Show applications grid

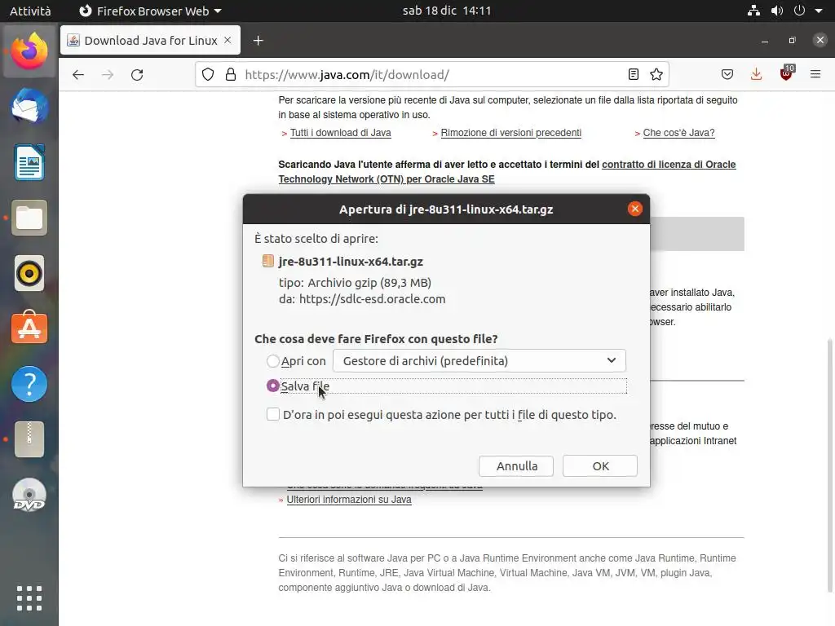(x=29, y=598)
